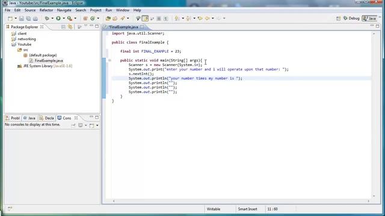Screen dimensions: 385x216
Task: Open the Navigate menu
Action: coord(64,10)
